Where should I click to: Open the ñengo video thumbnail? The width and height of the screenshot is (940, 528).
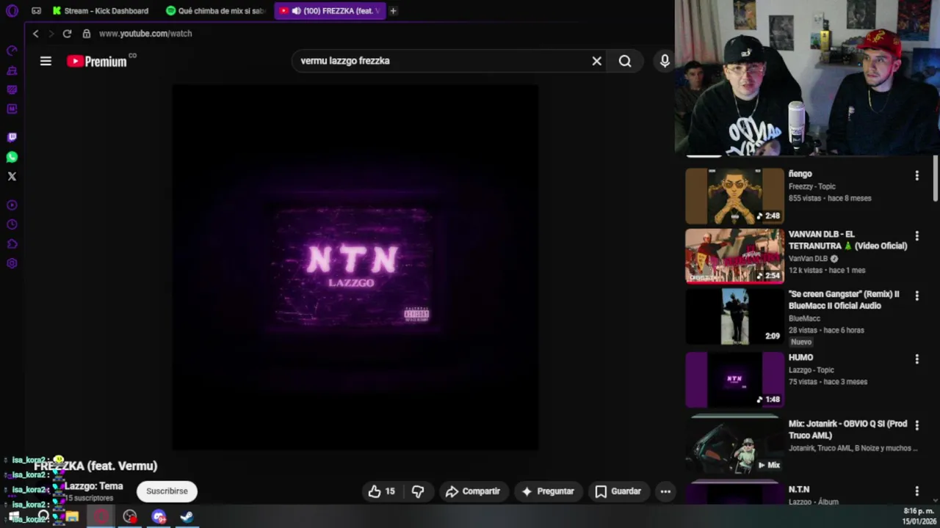click(734, 196)
